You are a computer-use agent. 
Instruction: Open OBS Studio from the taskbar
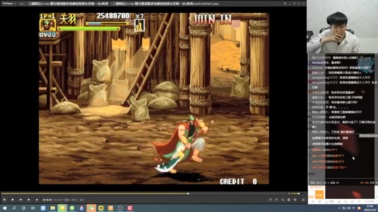point(120,208)
